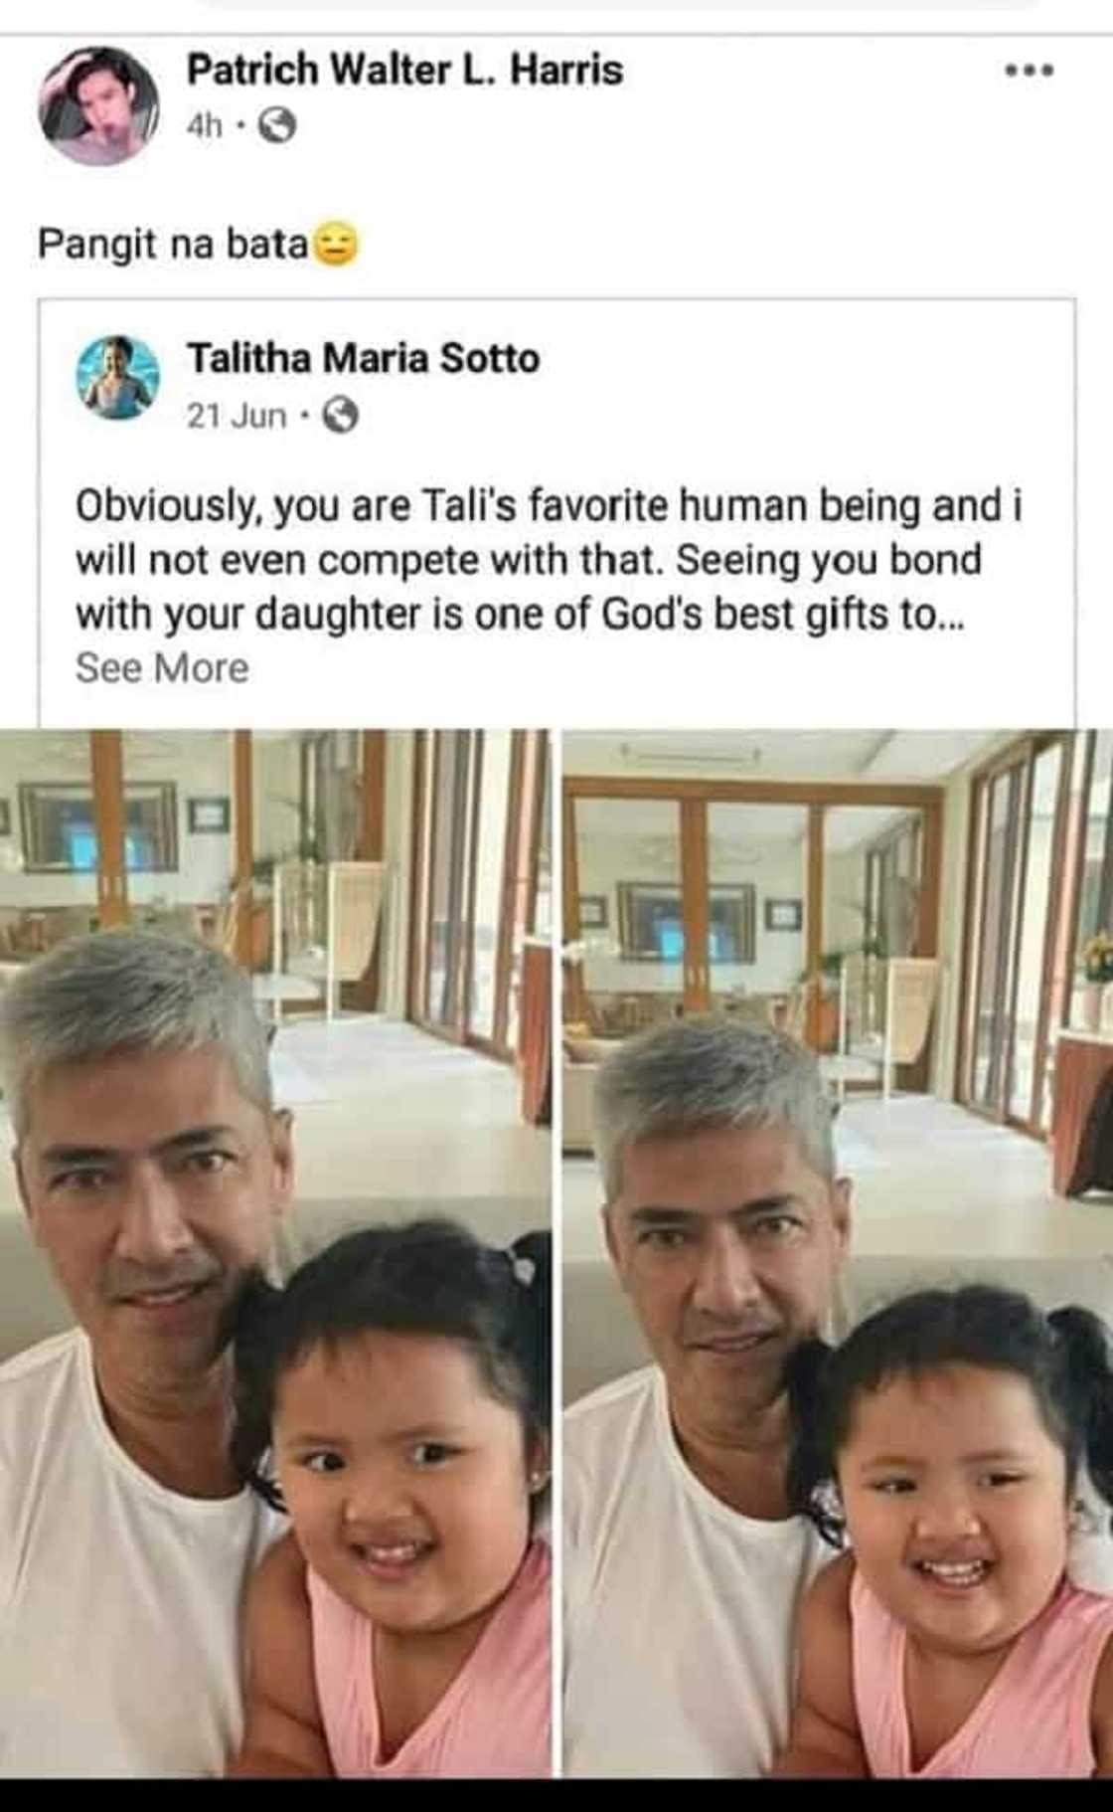The width and height of the screenshot is (1113, 1812).
Task: Click the public globe icon beside 4h
Action: [277, 126]
